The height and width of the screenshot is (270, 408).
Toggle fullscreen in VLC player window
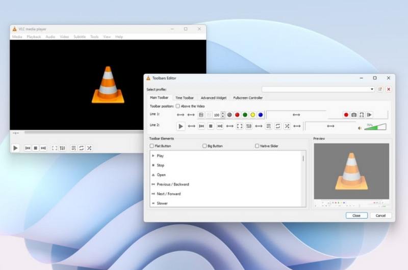(55, 148)
